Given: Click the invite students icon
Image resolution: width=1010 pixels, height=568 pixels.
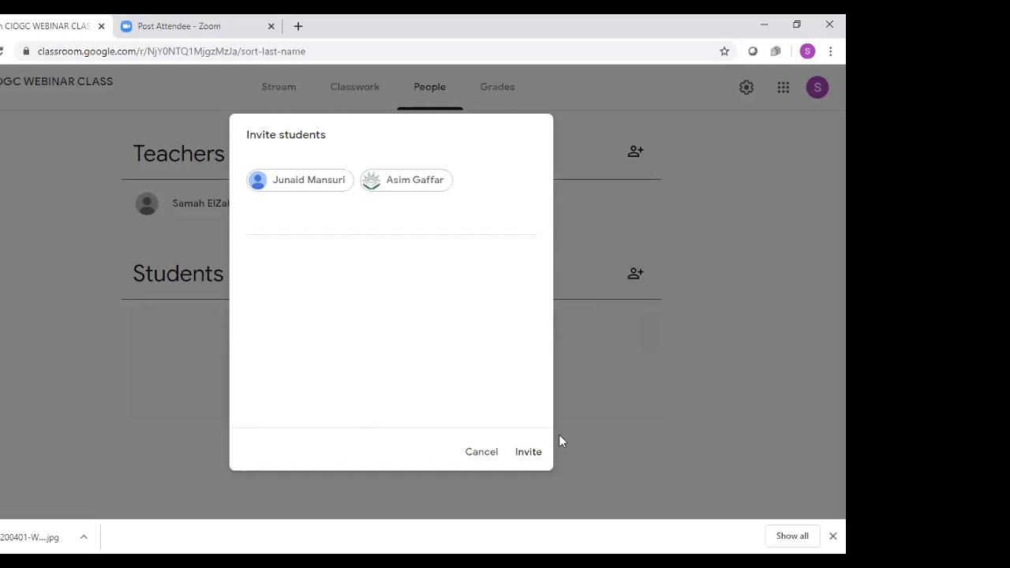Looking at the screenshot, I should tap(635, 273).
